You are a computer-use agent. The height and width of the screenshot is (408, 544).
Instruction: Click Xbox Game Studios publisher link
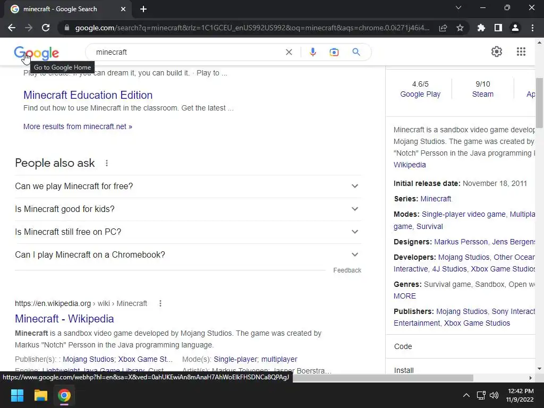point(477,323)
